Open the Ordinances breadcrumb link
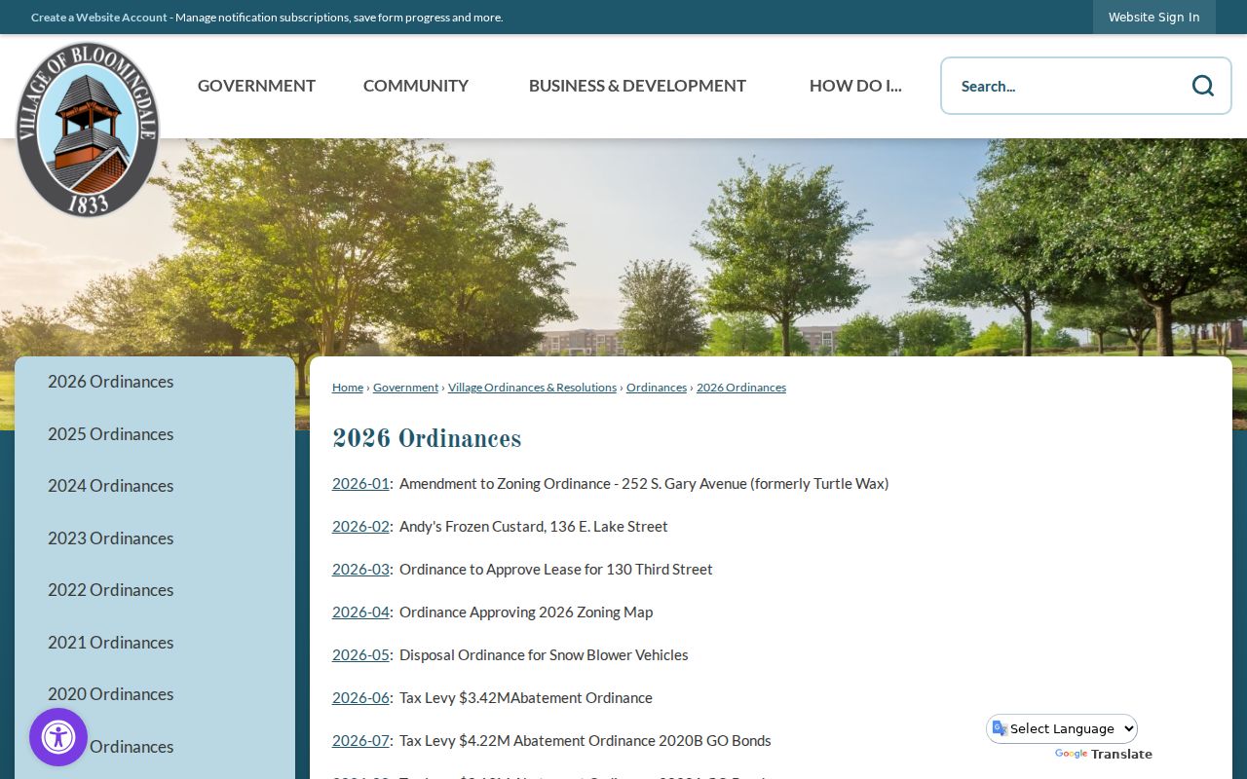Screen dimensions: 1247x779 coord(657,388)
